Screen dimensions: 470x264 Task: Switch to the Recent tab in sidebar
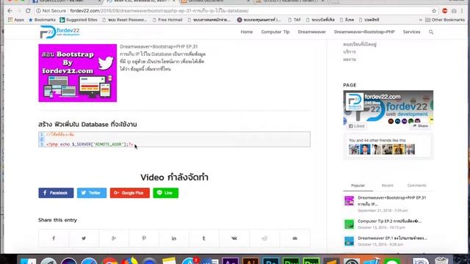click(387, 186)
